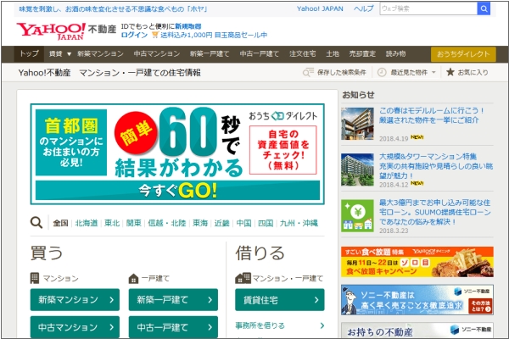
Task: Open 新築マンション in navigation bar
Action: click(x=100, y=54)
